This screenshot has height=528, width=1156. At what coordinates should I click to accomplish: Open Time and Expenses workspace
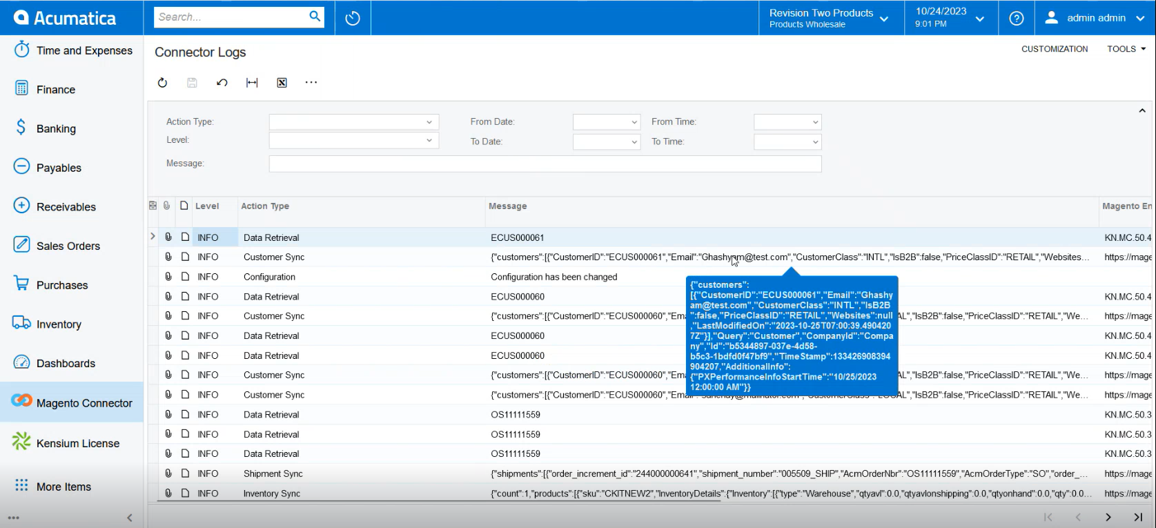coord(72,50)
